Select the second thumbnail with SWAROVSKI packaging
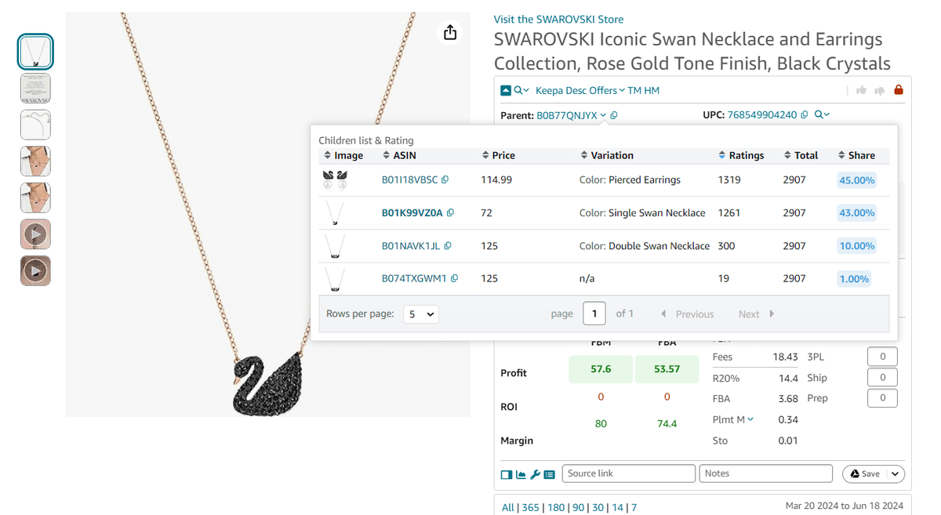 (35, 89)
